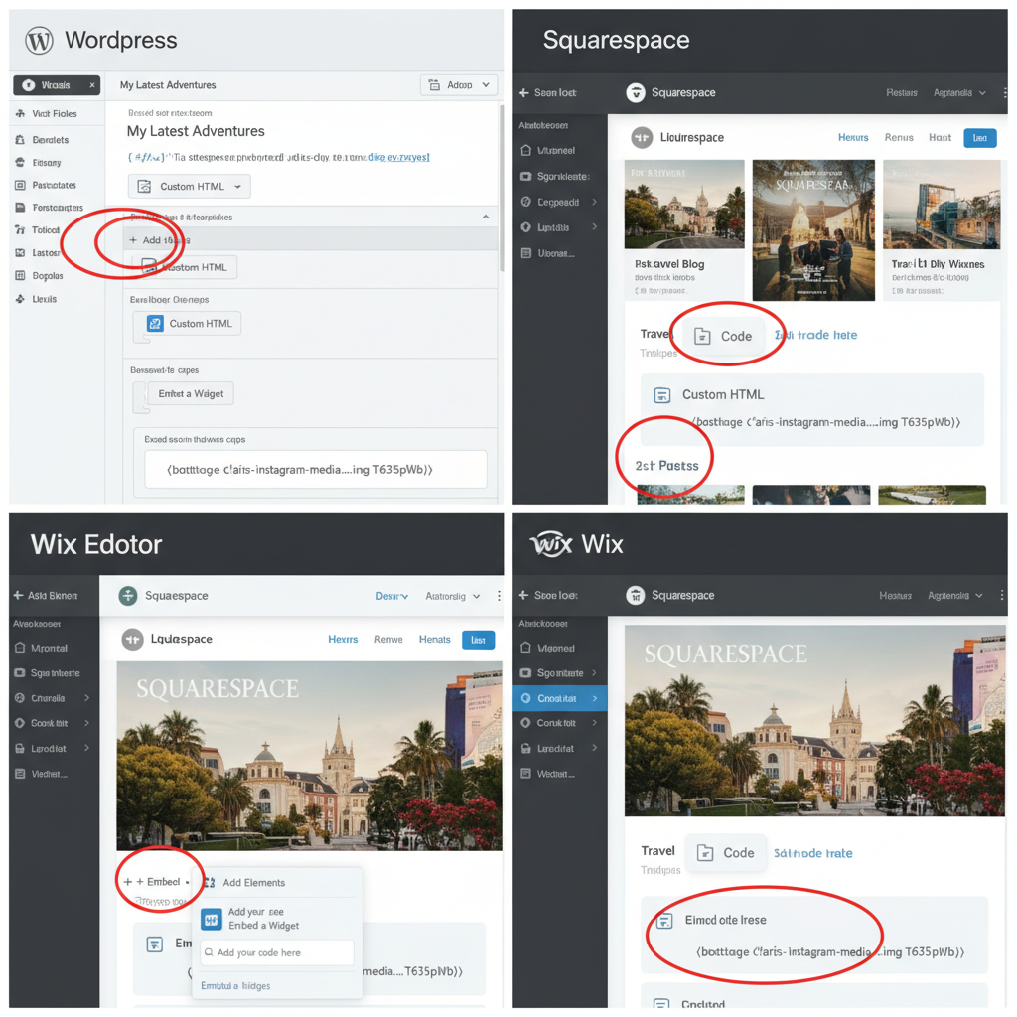
Task: Open the "Desiv" dropdown in Wix Edotor header
Action: (391, 596)
